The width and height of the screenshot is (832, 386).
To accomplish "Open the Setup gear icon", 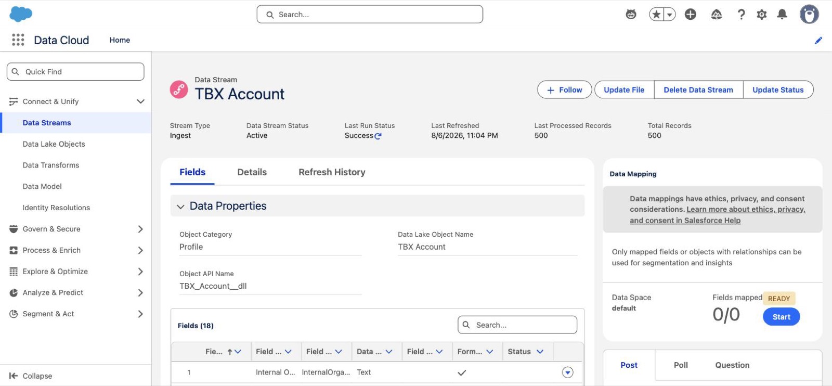I will pos(762,15).
